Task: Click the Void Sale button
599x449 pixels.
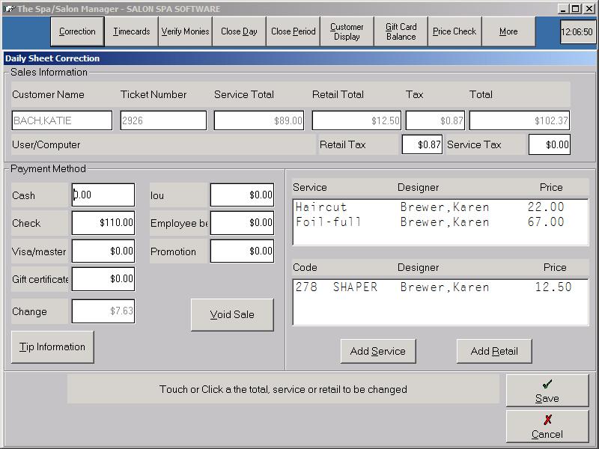Action: 232,314
